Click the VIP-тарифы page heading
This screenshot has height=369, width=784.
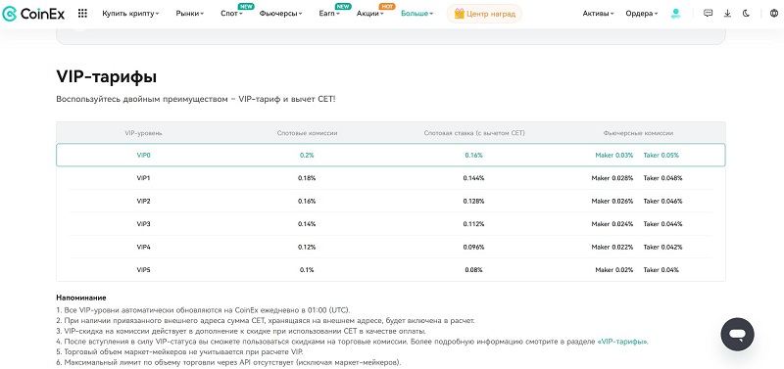tap(107, 77)
